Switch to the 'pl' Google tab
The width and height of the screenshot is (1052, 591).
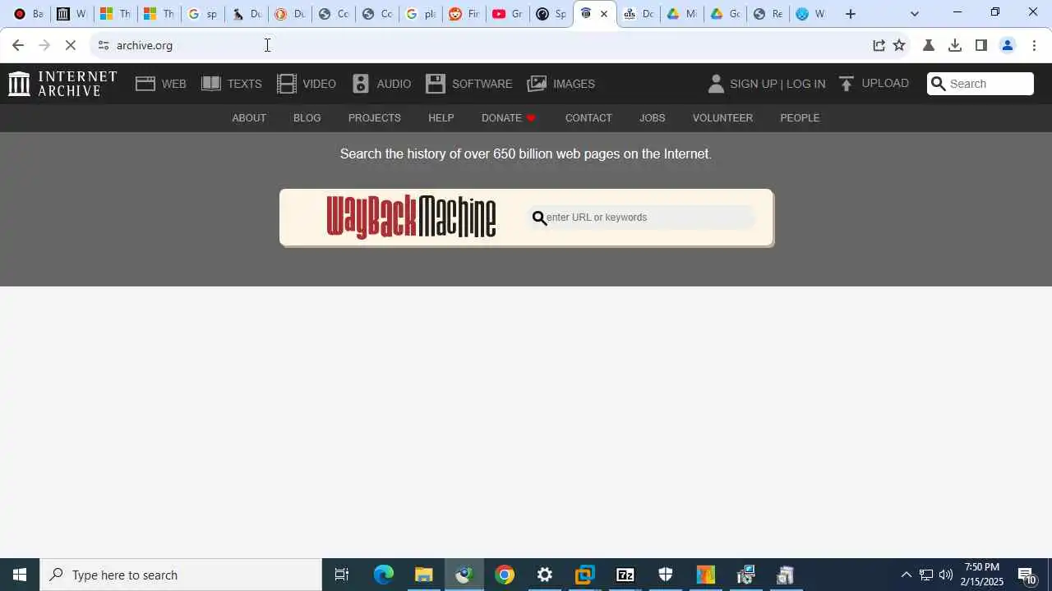(420, 14)
